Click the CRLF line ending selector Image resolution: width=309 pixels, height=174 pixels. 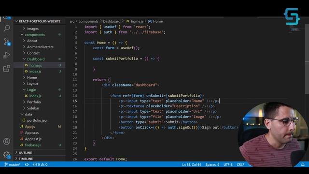[240, 164]
